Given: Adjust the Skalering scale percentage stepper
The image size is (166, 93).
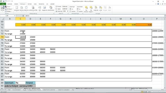Looking at the screenshot, I should [x=68, y=11].
